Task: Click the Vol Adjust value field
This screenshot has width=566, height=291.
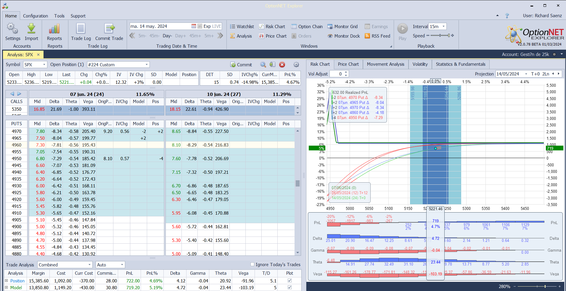Action: click(x=337, y=74)
